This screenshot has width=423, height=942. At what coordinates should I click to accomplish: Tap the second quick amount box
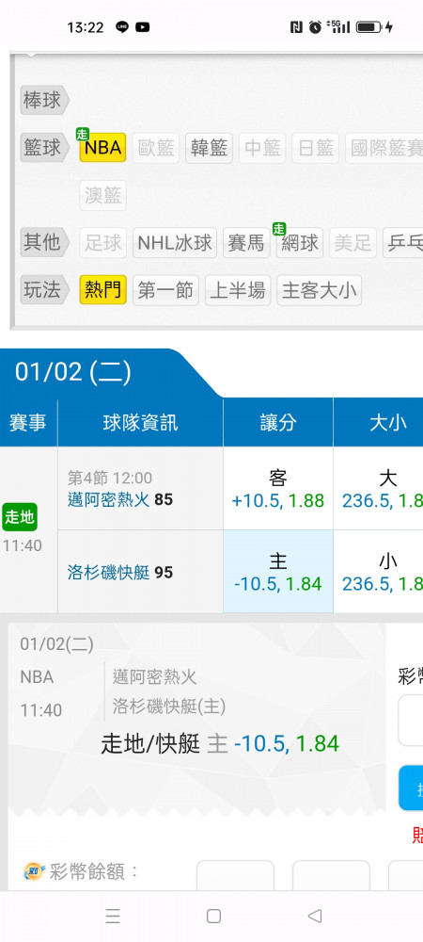(331, 875)
